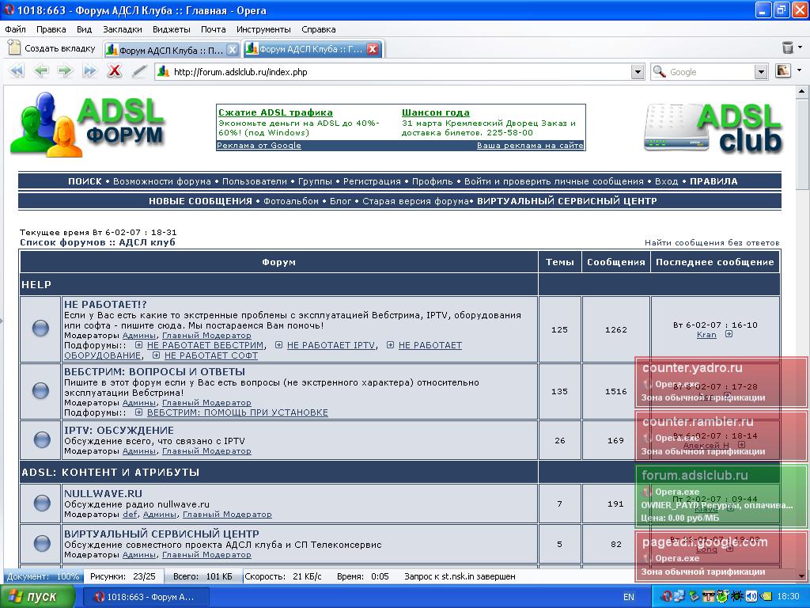Image resolution: width=810 pixels, height=608 pixels.
Task: Click the magnifier icon in Google search box
Action: (x=659, y=71)
